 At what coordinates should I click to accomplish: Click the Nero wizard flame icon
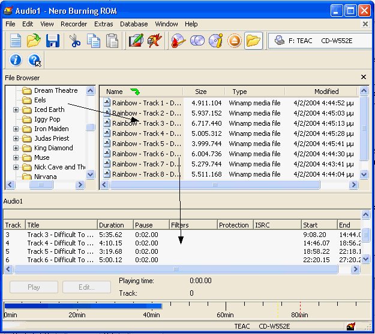point(154,41)
